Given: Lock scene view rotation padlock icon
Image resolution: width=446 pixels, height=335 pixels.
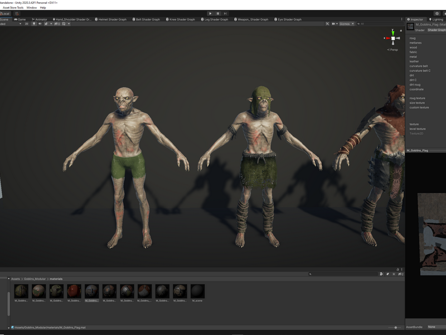Looking at the screenshot, I should [401, 30].
